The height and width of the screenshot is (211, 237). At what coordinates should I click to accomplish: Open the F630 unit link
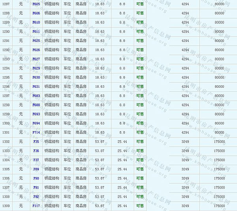(36, 77)
